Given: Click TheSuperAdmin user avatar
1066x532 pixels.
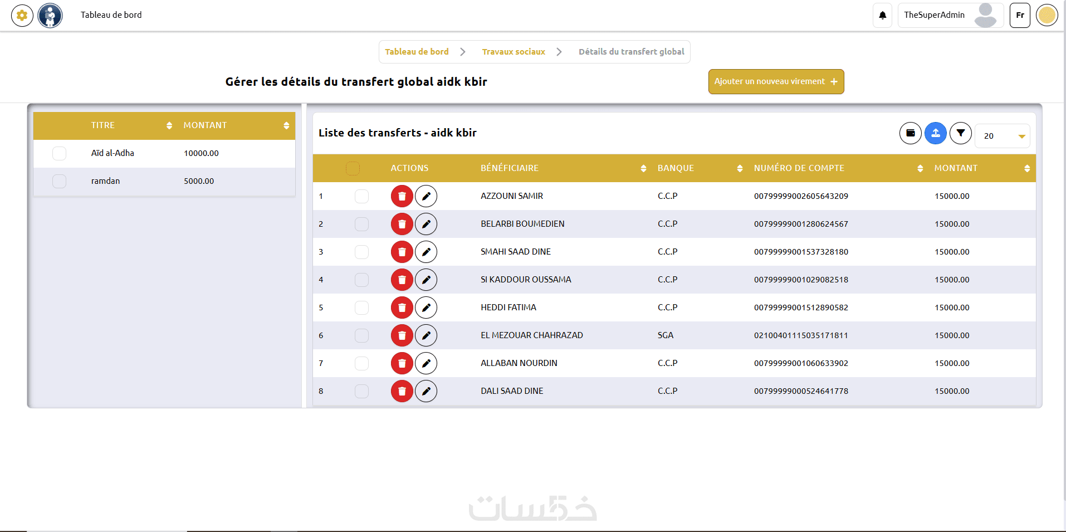Looking at the screenshot, I should coord(986,15).
